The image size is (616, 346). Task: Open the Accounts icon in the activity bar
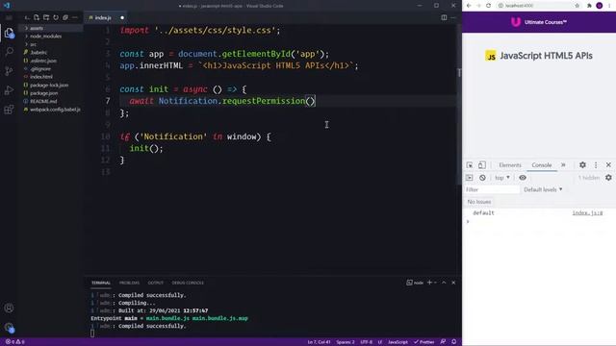(x=9, y=308)
